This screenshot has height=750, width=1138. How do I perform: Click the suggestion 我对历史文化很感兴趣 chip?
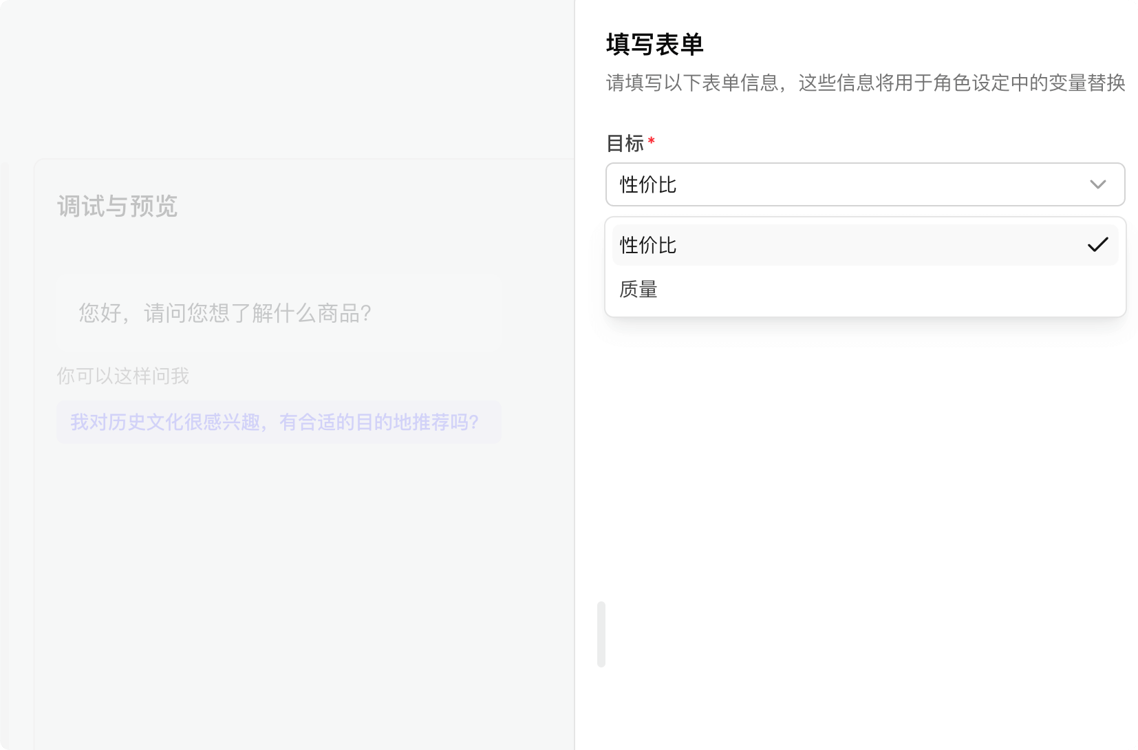click(x=278, y=422)
